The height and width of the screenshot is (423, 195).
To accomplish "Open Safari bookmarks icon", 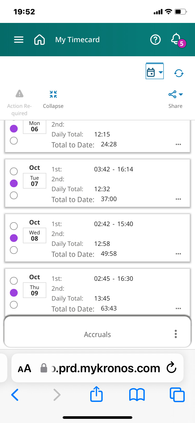I will tap(137, 394).
